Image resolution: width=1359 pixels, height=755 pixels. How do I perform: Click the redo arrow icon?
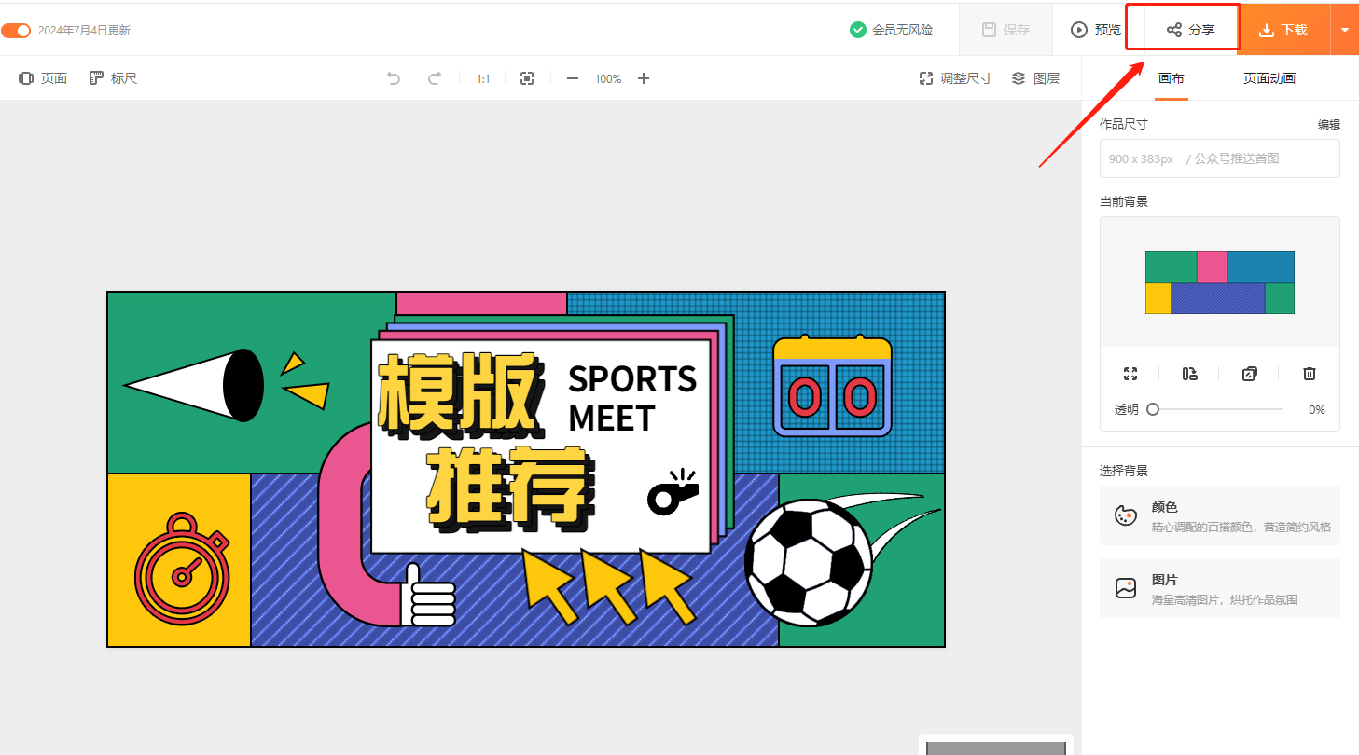(434, 78)
